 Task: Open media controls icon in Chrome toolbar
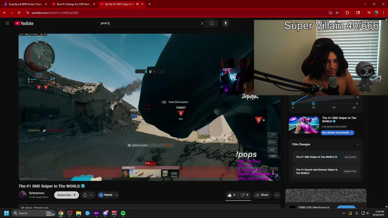[369, 13]
